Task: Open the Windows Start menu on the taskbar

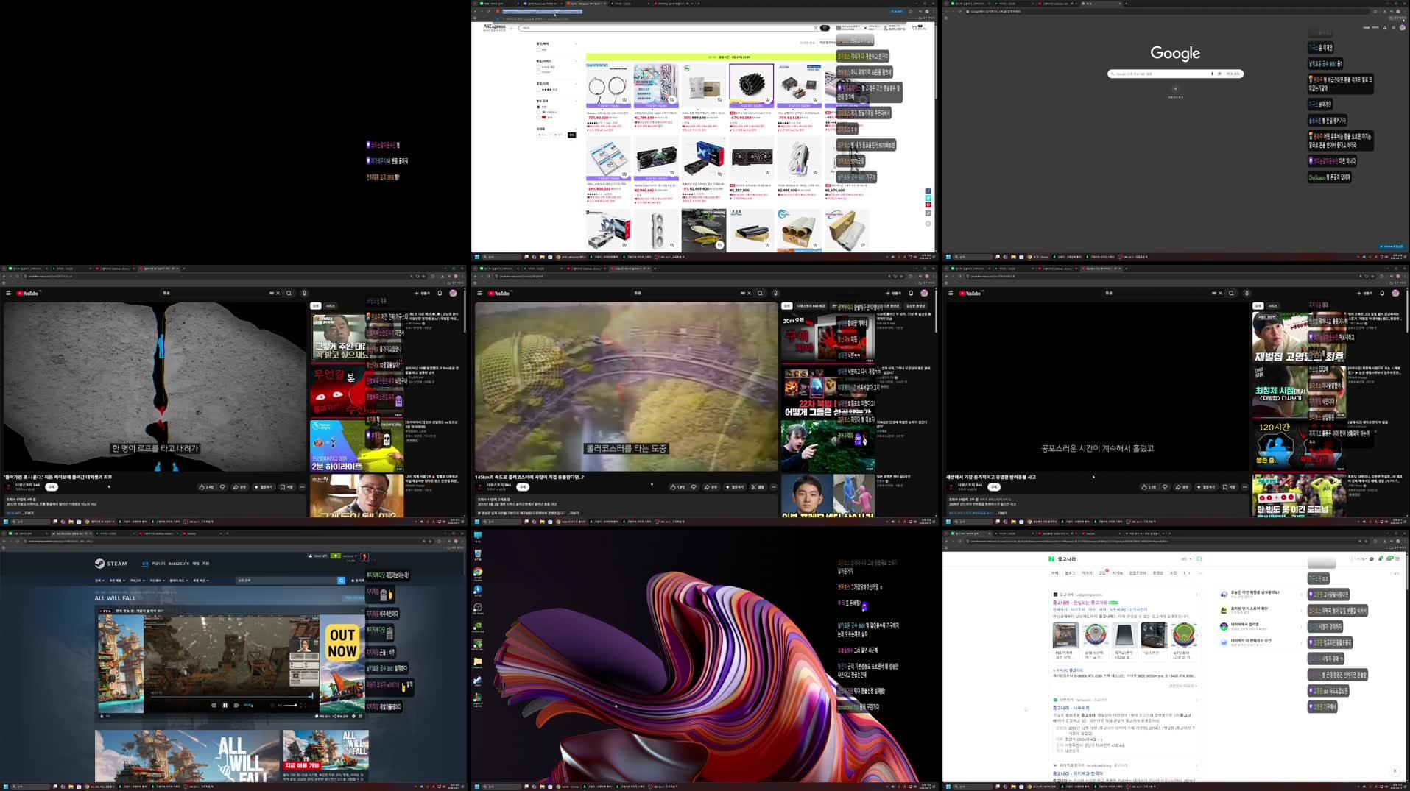Action: 5,787
